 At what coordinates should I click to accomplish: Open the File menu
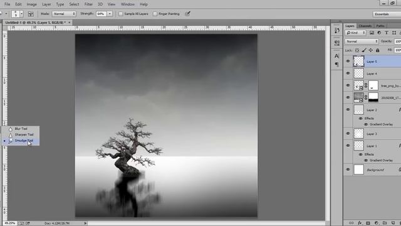[x=7, y=4]
